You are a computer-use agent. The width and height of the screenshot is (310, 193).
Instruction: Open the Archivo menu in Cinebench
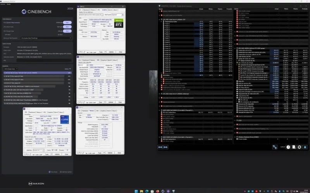(x=3, y=4)
